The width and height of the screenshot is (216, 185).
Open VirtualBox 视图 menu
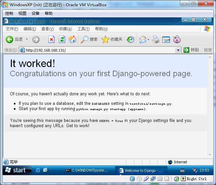(22, 13)
